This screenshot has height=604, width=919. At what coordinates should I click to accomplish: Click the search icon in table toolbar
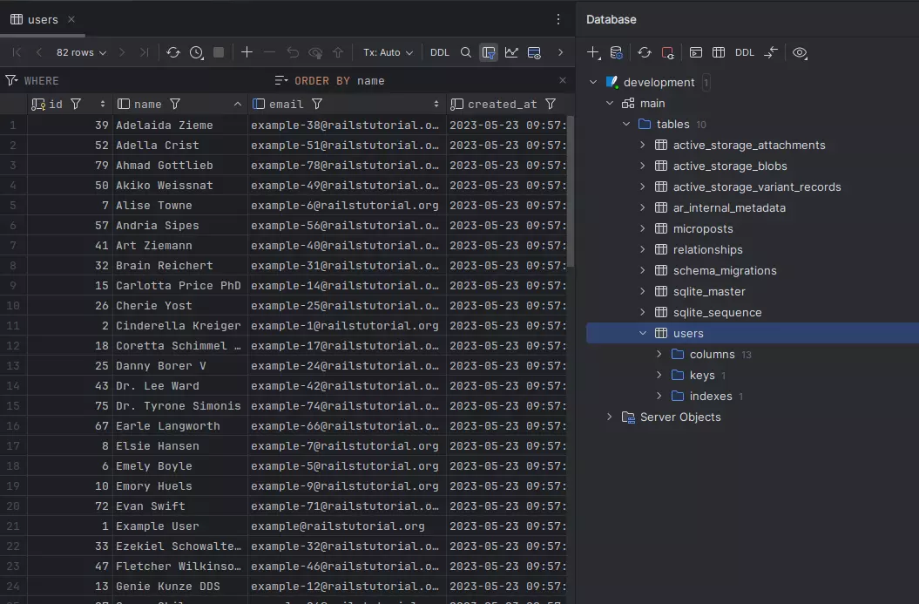[x=466, y=52]
